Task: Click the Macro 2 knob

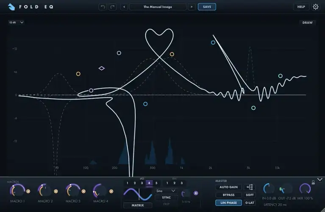Action: pos(45,191)
